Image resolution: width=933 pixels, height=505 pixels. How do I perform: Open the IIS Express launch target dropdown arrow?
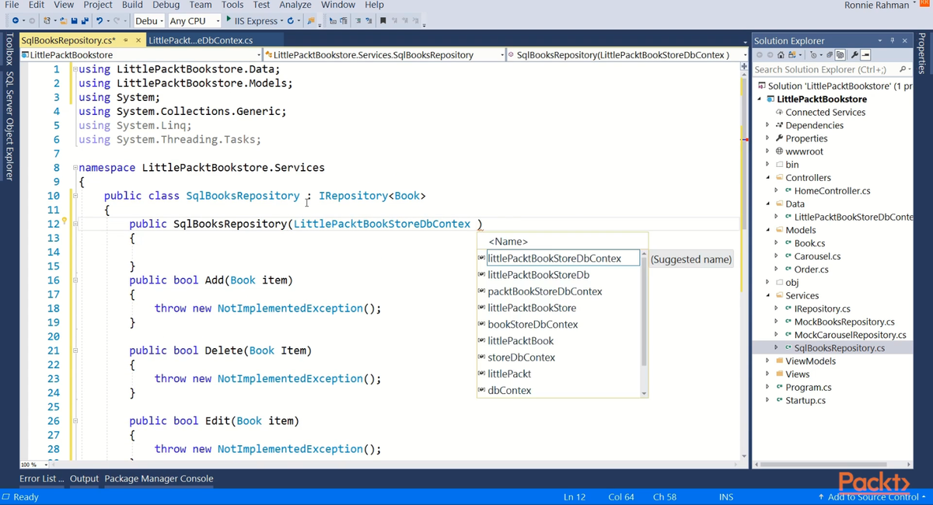coord(281,21)
